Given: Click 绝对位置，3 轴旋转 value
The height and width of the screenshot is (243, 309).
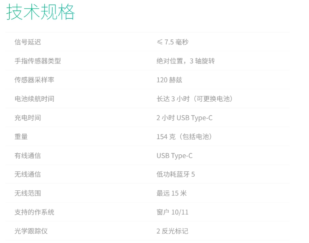Looking at the screenshot, I should (x=186, y=61).
